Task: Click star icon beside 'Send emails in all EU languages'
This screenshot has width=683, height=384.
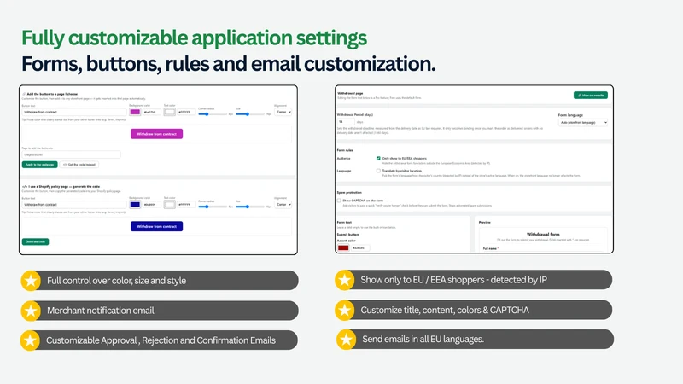Action: pyautogui.click(x=347, y=340)
